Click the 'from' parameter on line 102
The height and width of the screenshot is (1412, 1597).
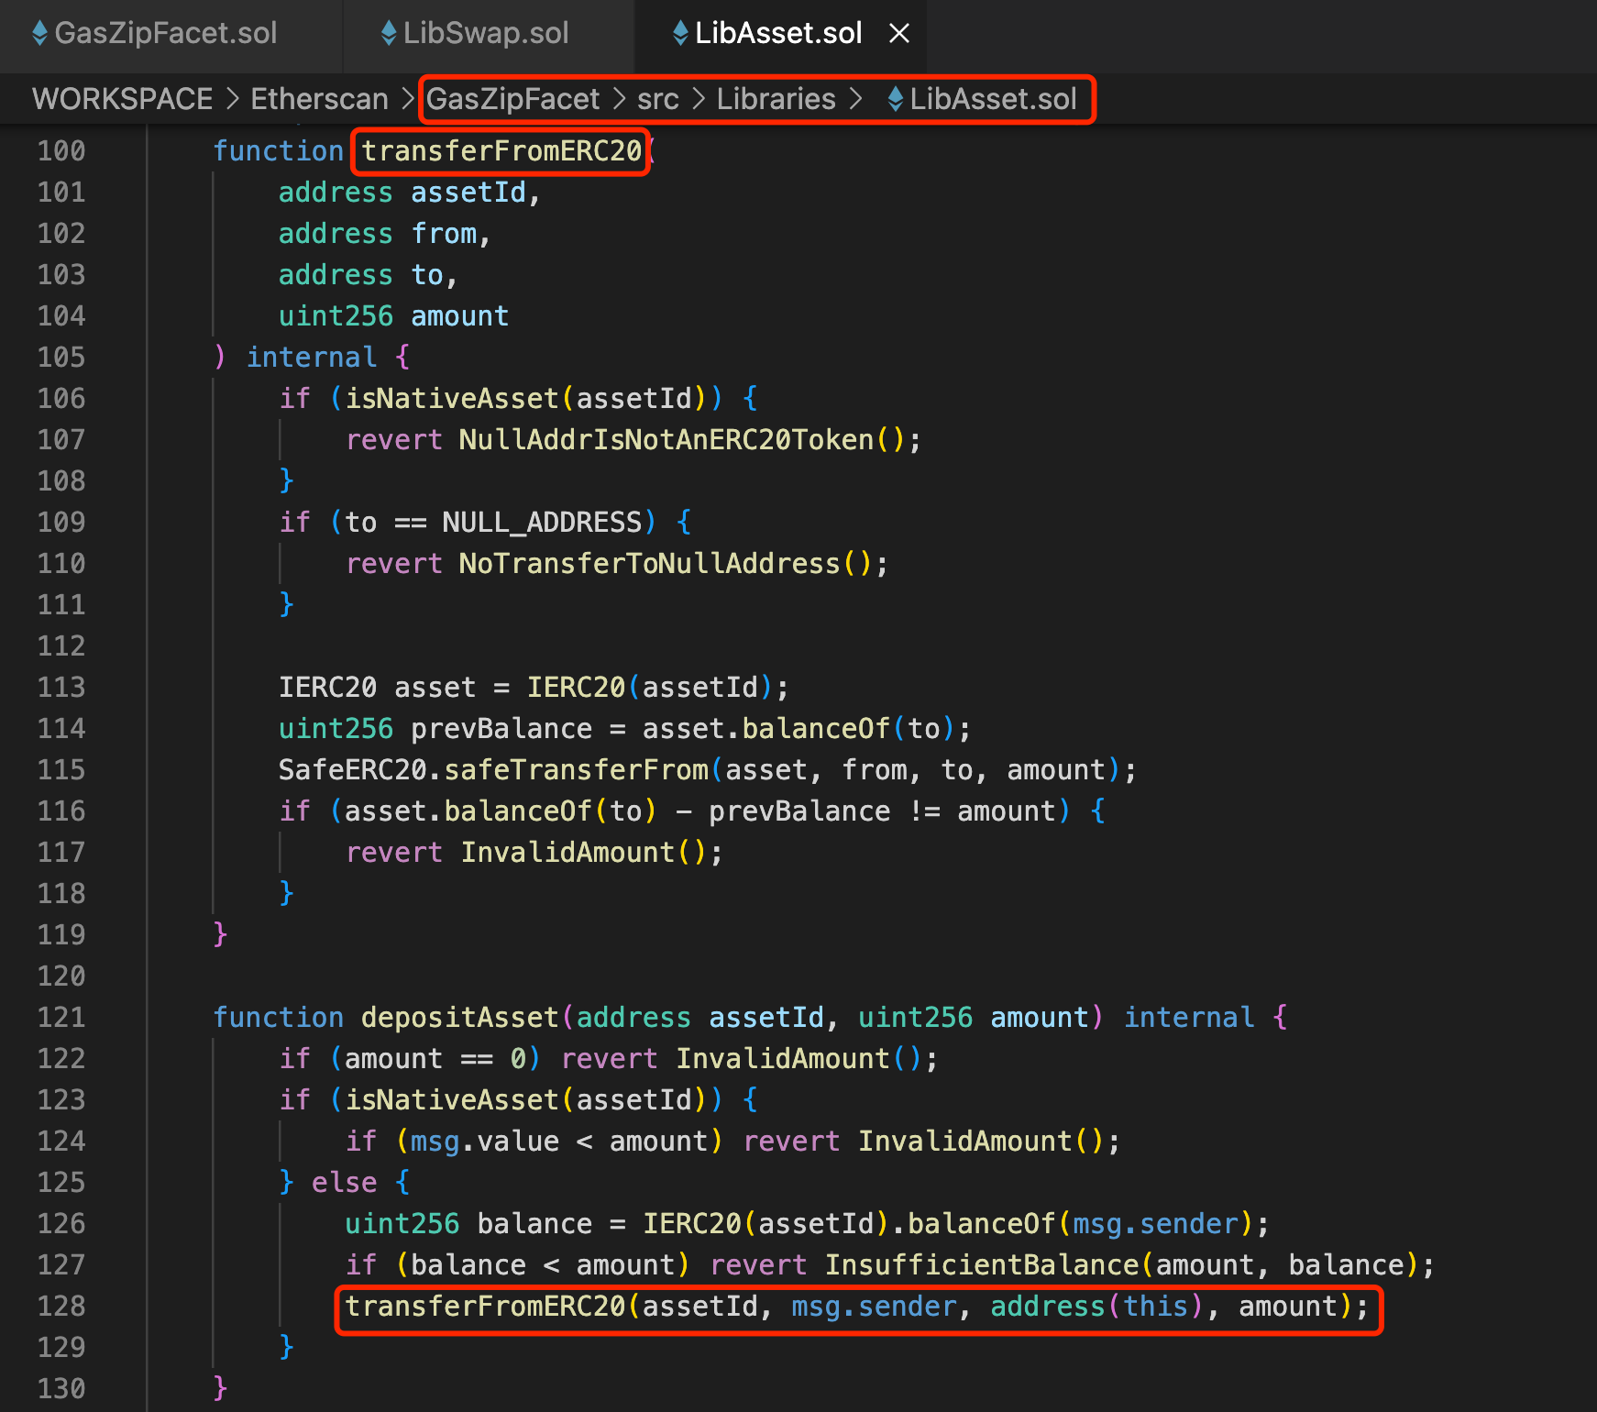click(445, 234)
